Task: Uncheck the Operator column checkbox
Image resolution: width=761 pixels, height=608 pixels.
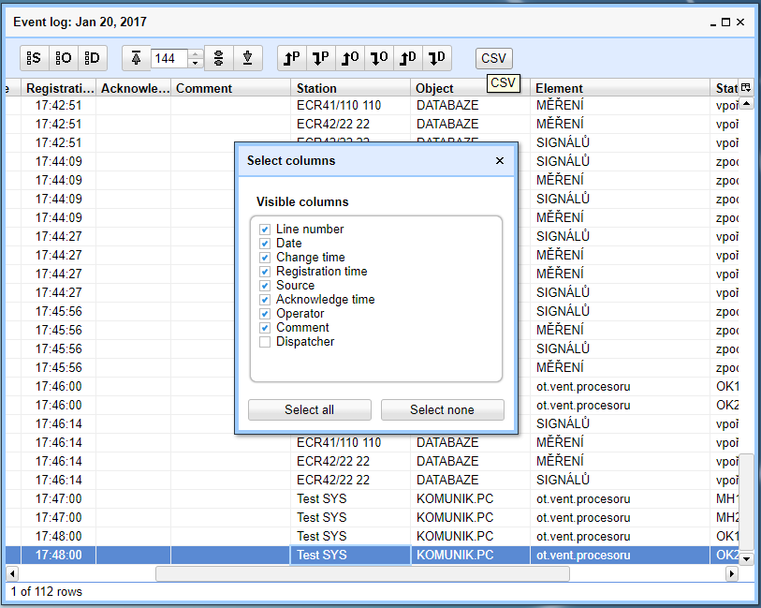Action: 265,314
